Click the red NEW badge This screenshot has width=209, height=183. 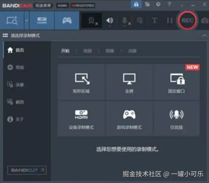[x=192, y=67]
